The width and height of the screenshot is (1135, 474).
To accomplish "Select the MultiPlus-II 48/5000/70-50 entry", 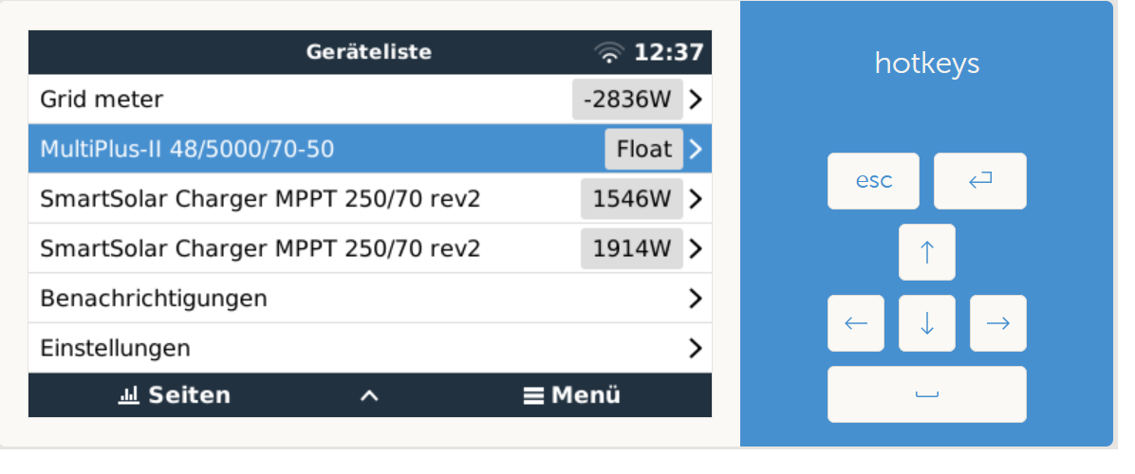I will [x=370, y=149].
